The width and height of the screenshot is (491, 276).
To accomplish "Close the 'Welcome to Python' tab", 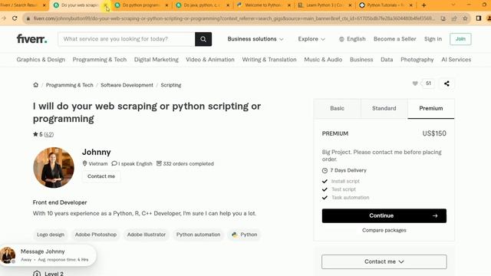I will coord(289,5).
